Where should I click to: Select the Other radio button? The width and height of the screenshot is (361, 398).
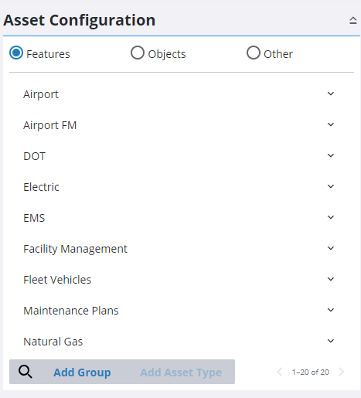point(254,53)
